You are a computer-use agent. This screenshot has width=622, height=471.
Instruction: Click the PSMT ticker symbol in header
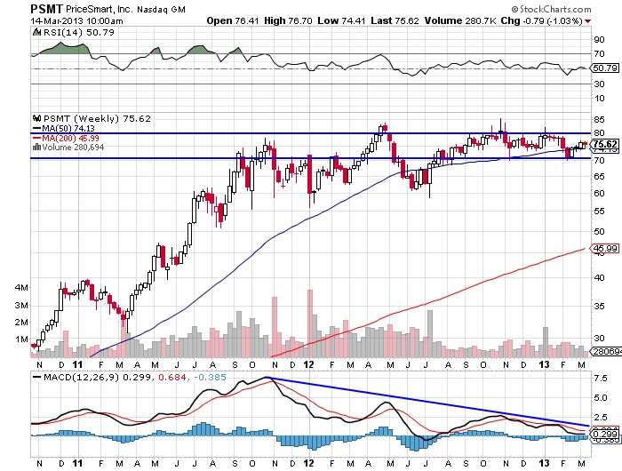(x=46, y=9)
